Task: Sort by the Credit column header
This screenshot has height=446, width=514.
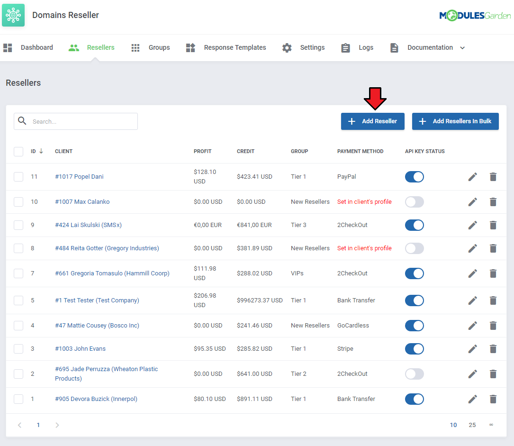Action: click(x=245, y=152)
